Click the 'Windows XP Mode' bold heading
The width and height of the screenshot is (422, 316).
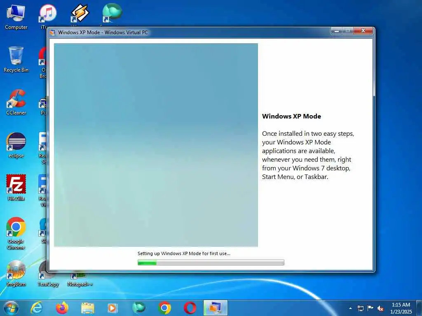tap(291, 116)
